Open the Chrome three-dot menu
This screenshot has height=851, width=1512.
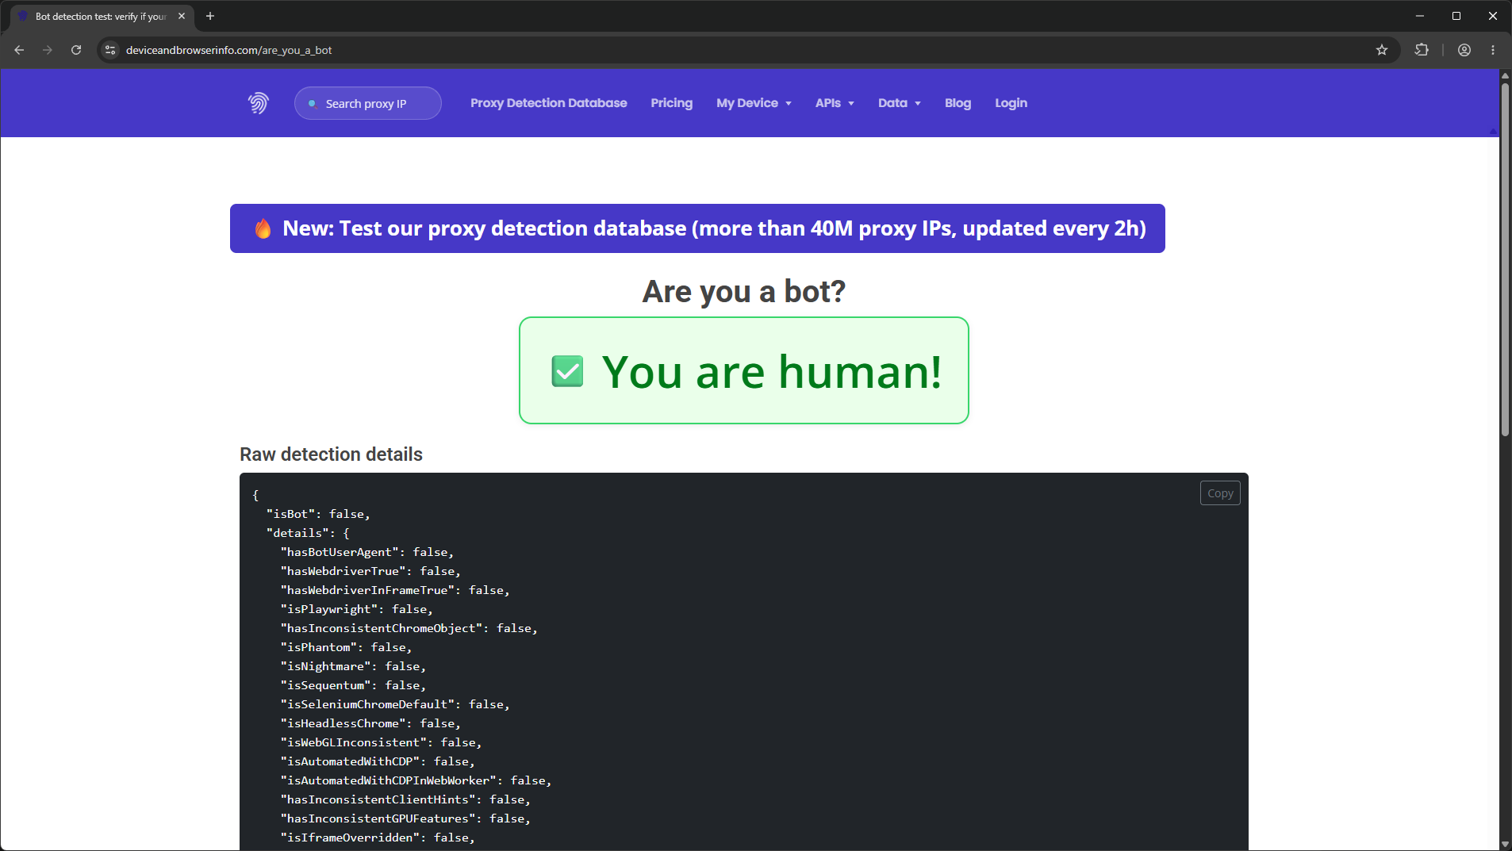1493,50
